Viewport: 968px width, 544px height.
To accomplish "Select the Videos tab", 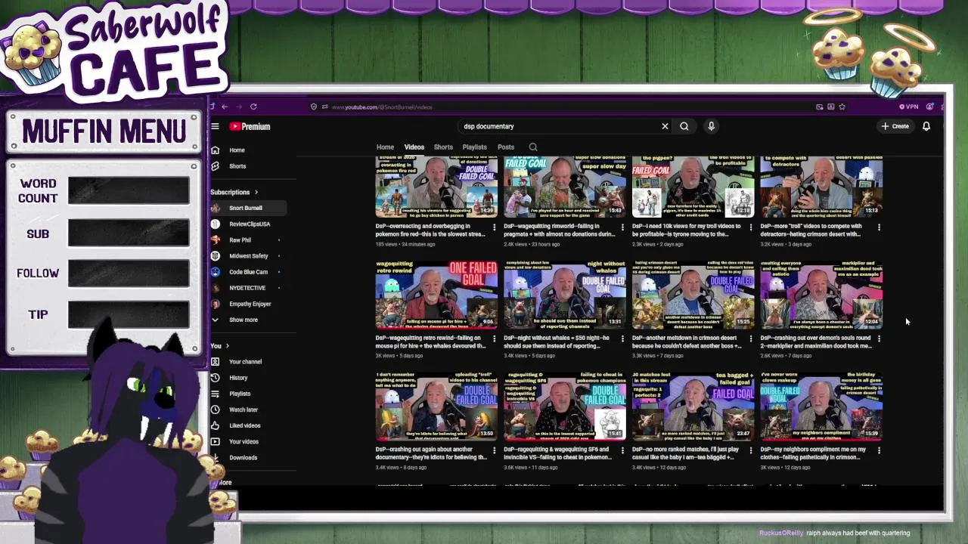I will coord(414,147).
